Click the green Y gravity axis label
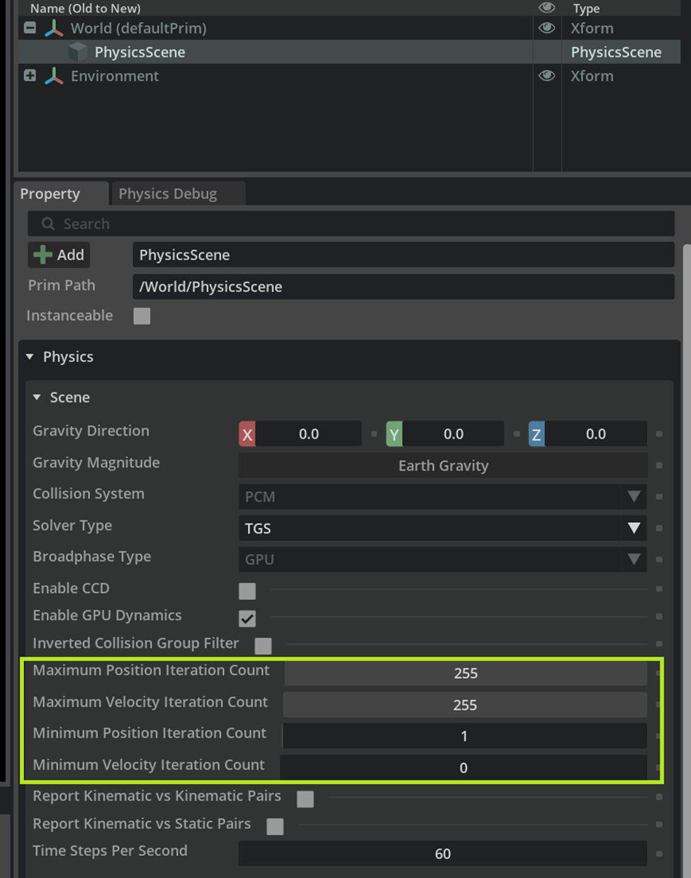Image resolution: width=691 pixels, height=878 pixels. tap(394, 434)
